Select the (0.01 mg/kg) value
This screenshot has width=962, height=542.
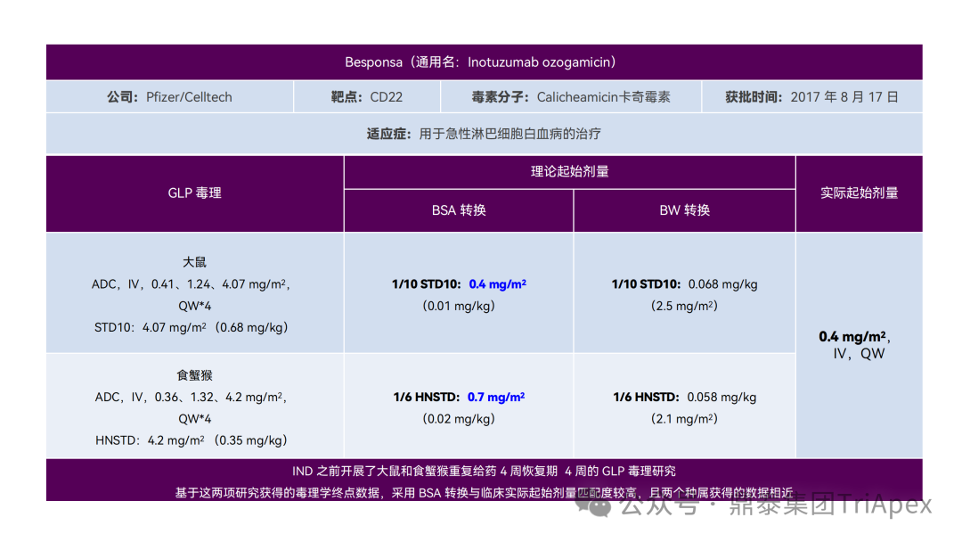tap(459, 306)
